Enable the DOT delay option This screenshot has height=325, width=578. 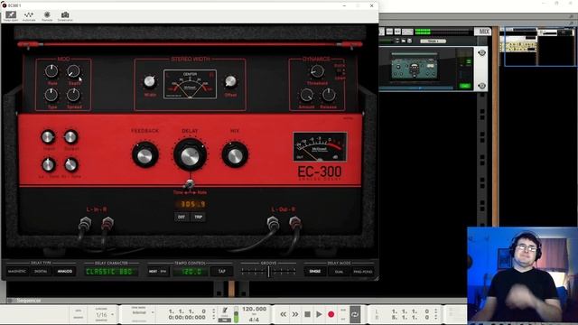[182, 217]
